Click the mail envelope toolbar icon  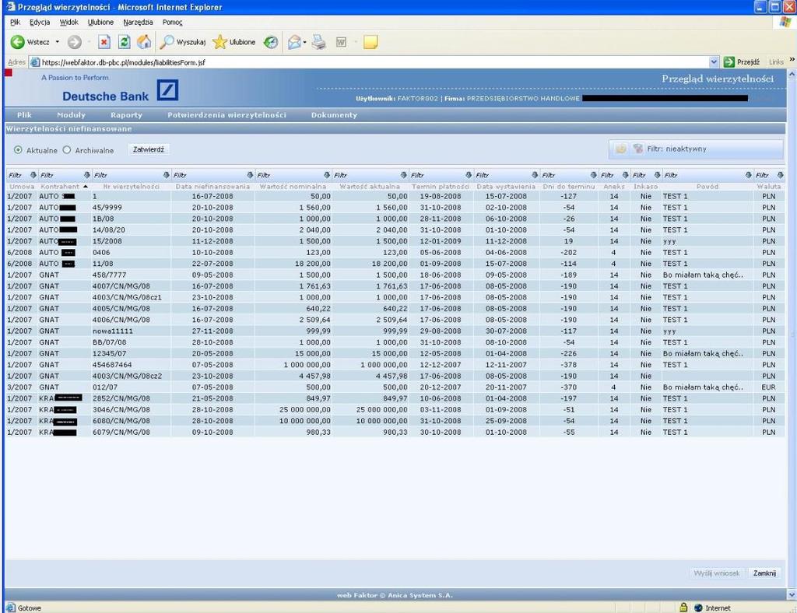(x=294, y=42)
